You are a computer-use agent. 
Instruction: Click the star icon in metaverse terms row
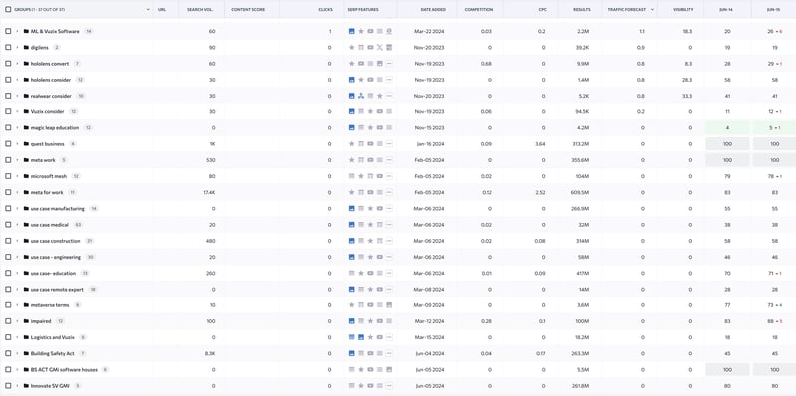coord(352,305)
